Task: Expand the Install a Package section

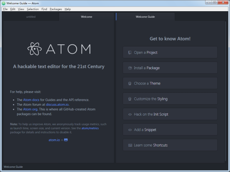Action: [170, 68]
